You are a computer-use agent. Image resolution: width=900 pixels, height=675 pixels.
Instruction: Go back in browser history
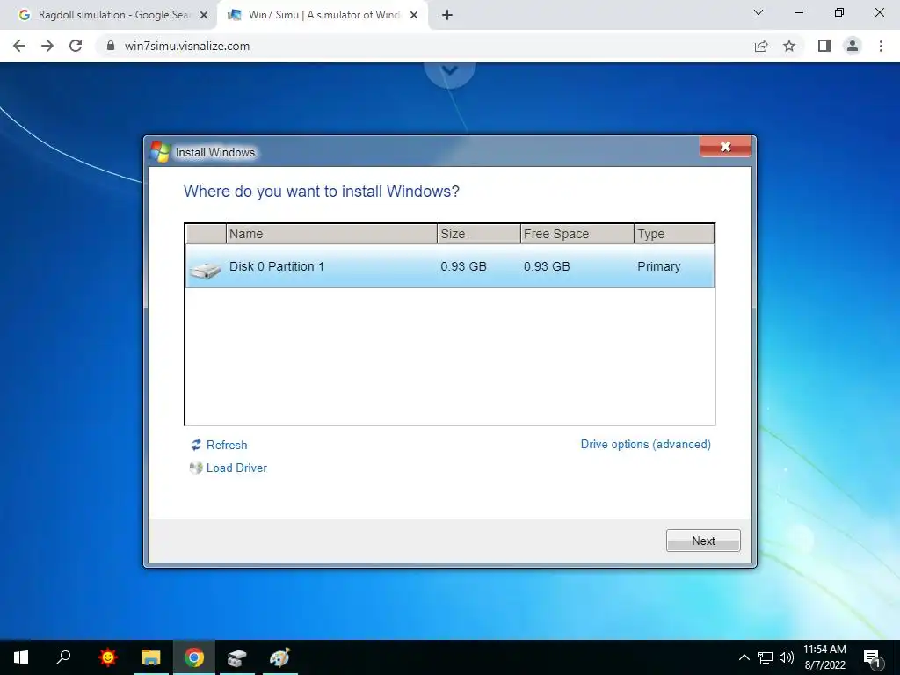point(19,46)
